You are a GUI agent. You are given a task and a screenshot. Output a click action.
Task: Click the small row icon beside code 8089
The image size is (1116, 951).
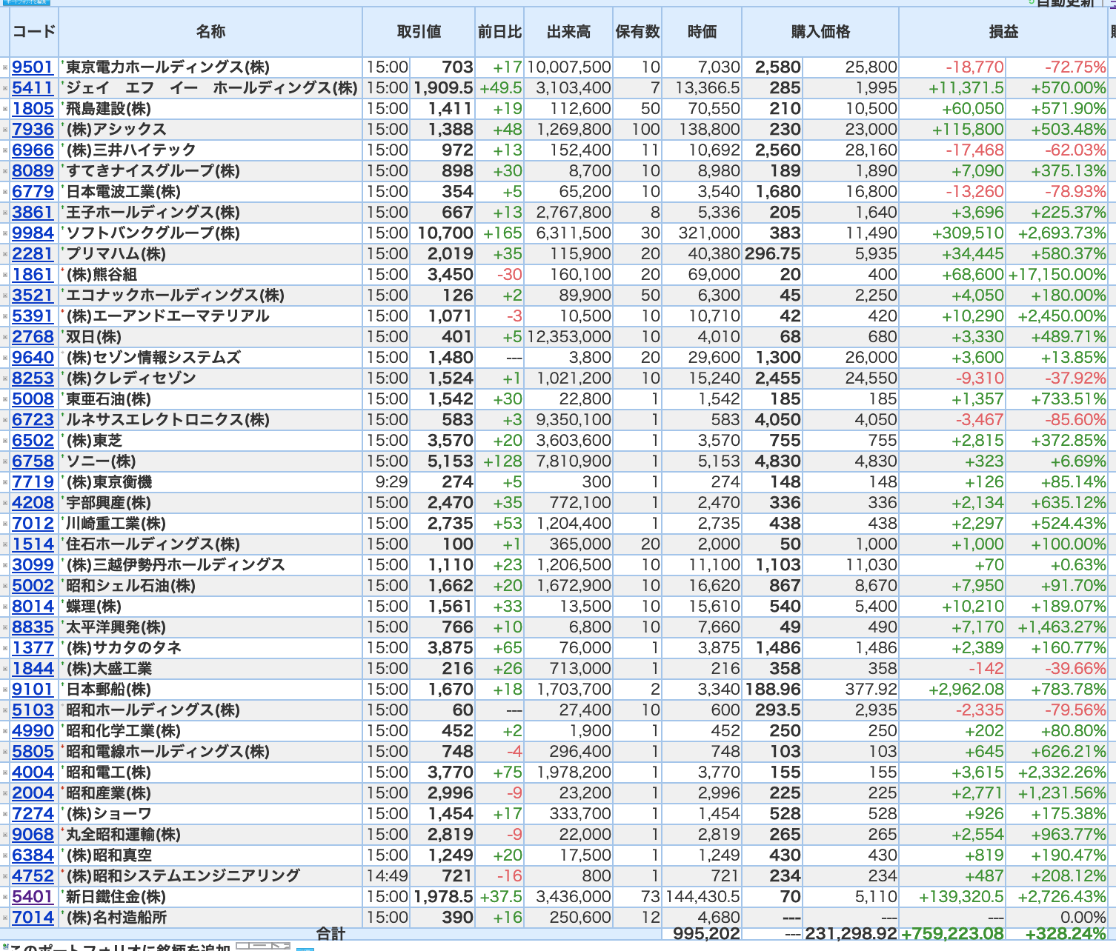[x=5, y=171]
